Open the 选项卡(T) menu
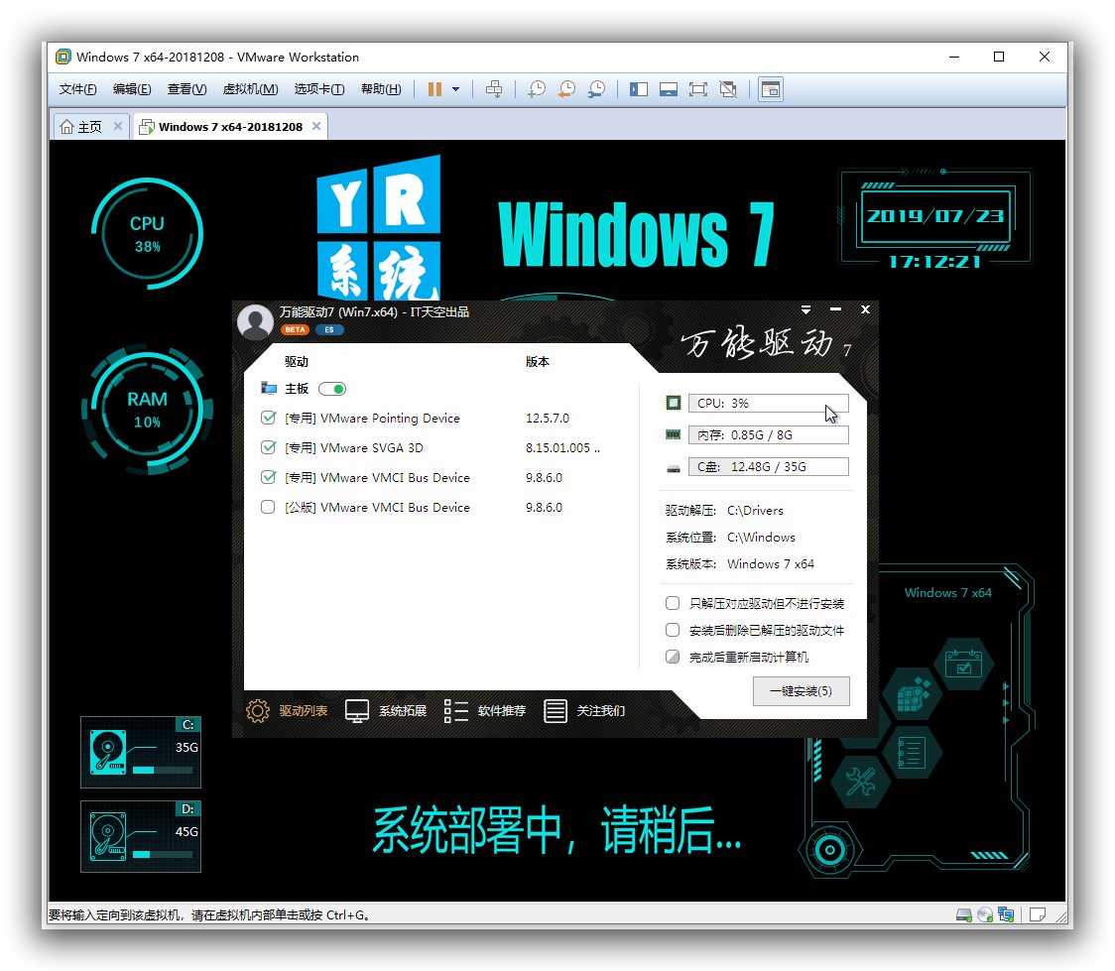 point(319,89)
